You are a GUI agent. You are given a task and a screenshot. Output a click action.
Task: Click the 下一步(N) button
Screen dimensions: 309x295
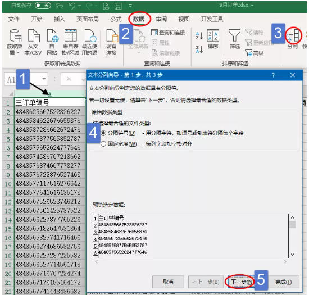click(242, 282)
